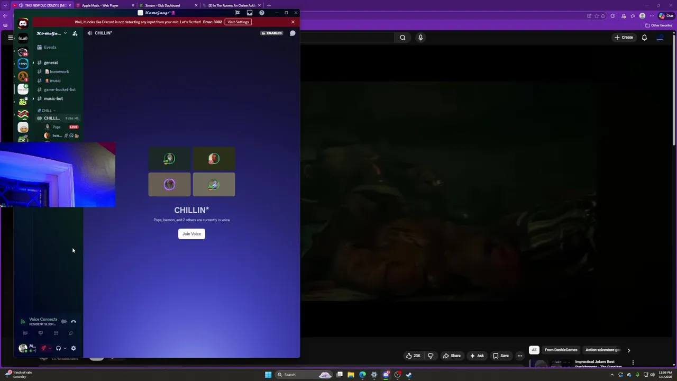
Task: Share your screen from voice panel
Action: (x=40, y=333)
